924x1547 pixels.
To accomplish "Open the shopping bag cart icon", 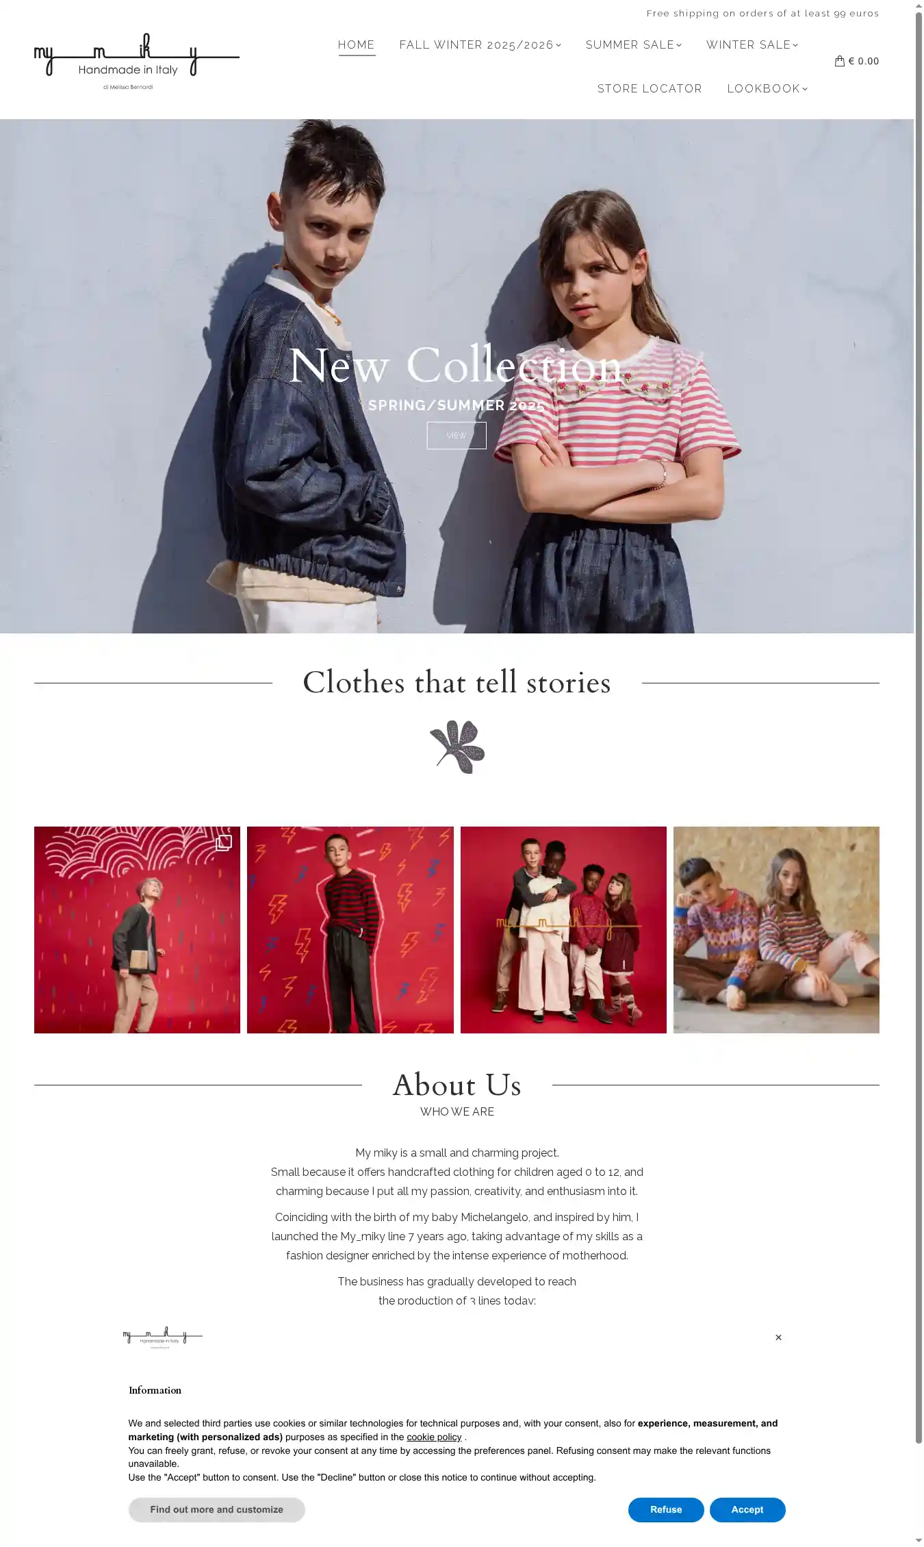I will tap(839, 61).
